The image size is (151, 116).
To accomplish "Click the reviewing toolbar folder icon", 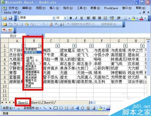I will (5, 24).
